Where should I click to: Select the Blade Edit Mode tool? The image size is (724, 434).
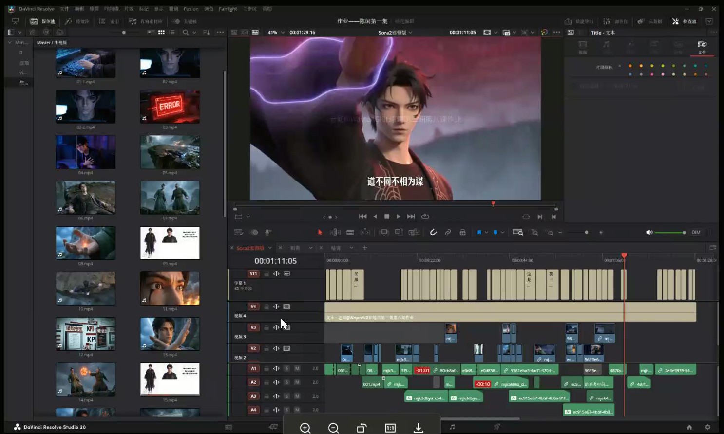(x=350, y=233)
